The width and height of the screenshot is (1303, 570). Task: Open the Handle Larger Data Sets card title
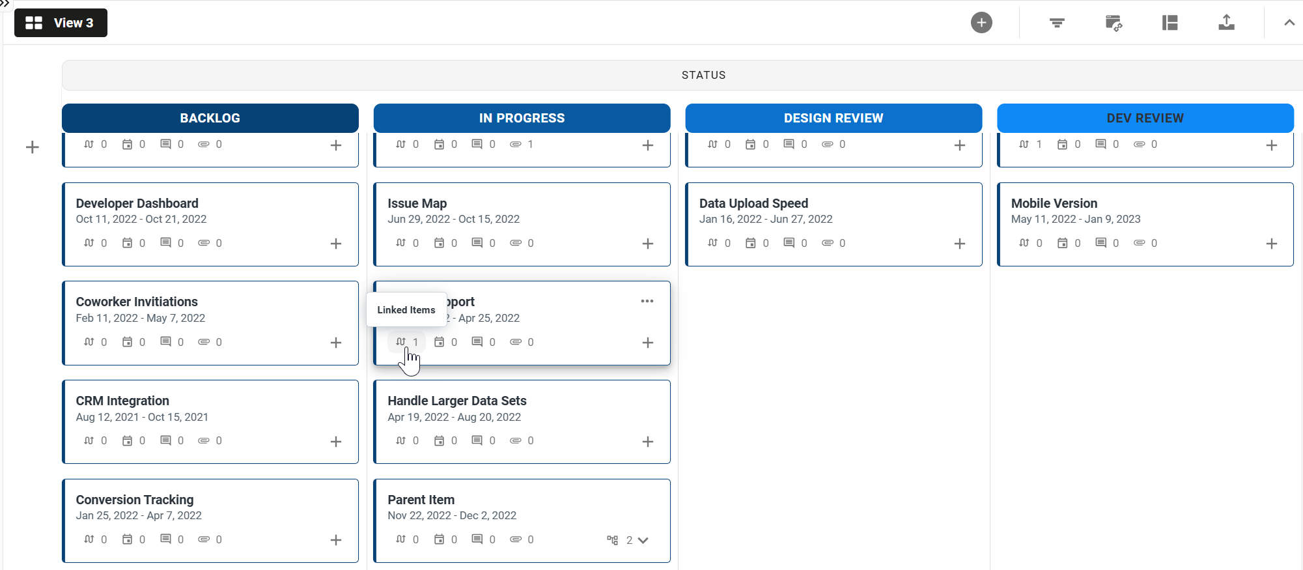coord(456,401)
